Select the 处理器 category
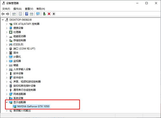161x118 pixels. [17, 32]
